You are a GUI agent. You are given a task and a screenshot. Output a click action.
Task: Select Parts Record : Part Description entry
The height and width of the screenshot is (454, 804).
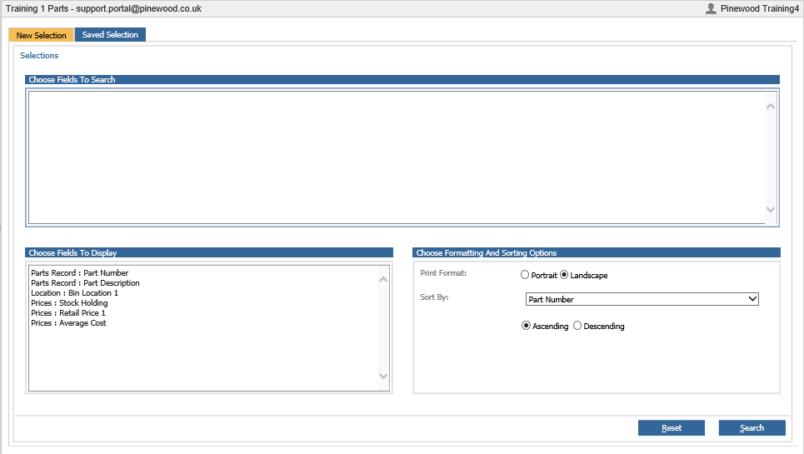85,283
